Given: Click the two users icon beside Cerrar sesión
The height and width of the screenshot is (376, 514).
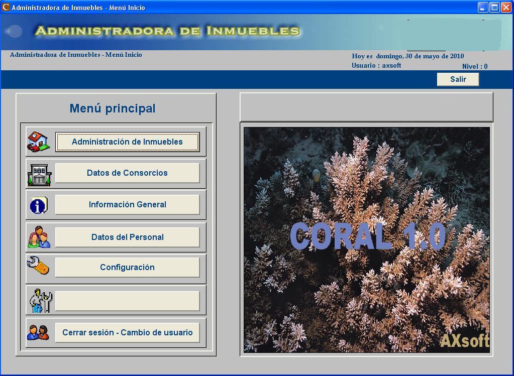Looking at the screenshot, I should (38, 332).
